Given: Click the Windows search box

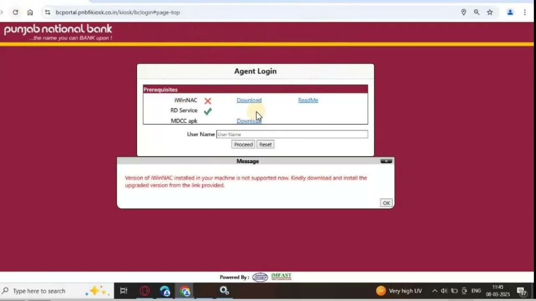Looking at the screenshot, I should [57, 291].
